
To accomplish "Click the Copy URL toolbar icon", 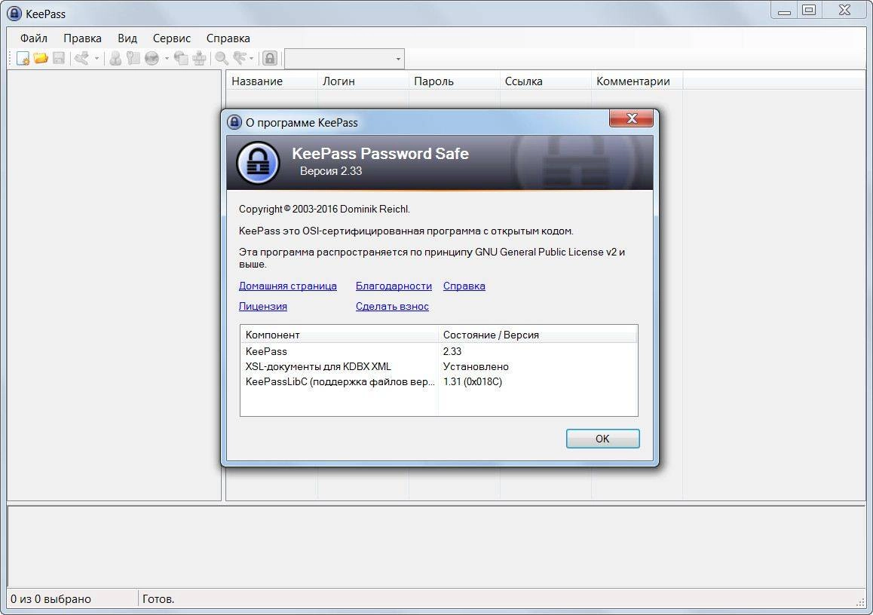I will (181, 58).
